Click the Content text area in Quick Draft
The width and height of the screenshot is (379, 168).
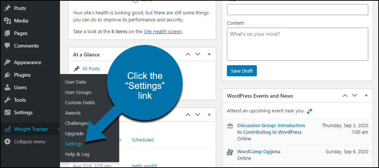coord(298,44)
